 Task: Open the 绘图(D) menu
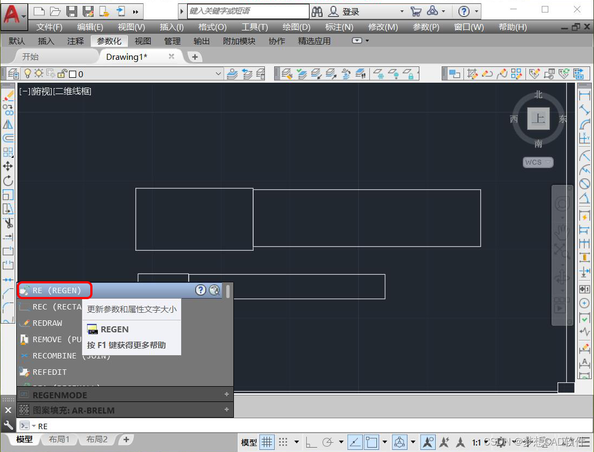tap(296, 27)
